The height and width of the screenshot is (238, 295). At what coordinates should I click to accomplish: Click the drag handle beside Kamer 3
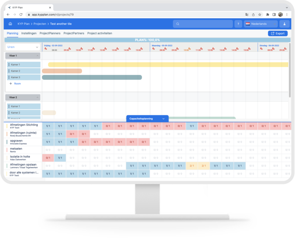pyautogui.click(x=9, y=77)
